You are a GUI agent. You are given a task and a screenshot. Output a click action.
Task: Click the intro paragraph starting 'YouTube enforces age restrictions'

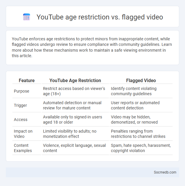92,47
